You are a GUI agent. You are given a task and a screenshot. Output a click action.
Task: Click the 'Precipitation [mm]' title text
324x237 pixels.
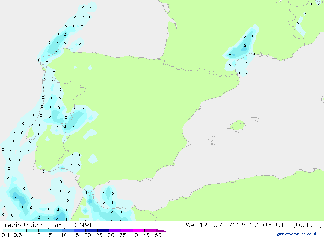click(x=33, y=225)
